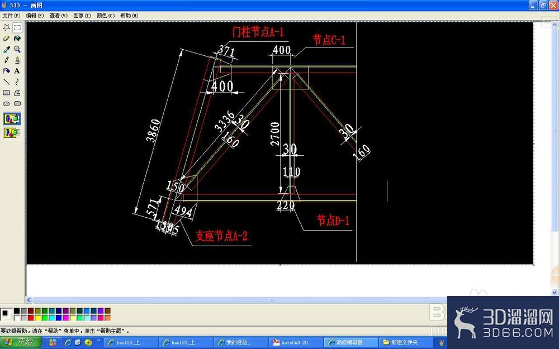Pick the black palette color
This screenshot has height=349, width=559.
click(17, 311)
